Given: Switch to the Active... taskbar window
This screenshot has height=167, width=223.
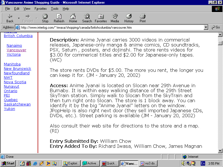Looking at the screenshot, I should [x=91, y=163].
